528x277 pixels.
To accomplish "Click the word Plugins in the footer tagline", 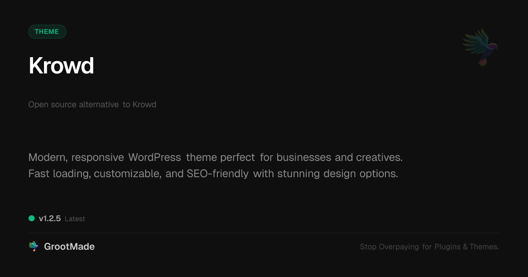I will [447, 247].
